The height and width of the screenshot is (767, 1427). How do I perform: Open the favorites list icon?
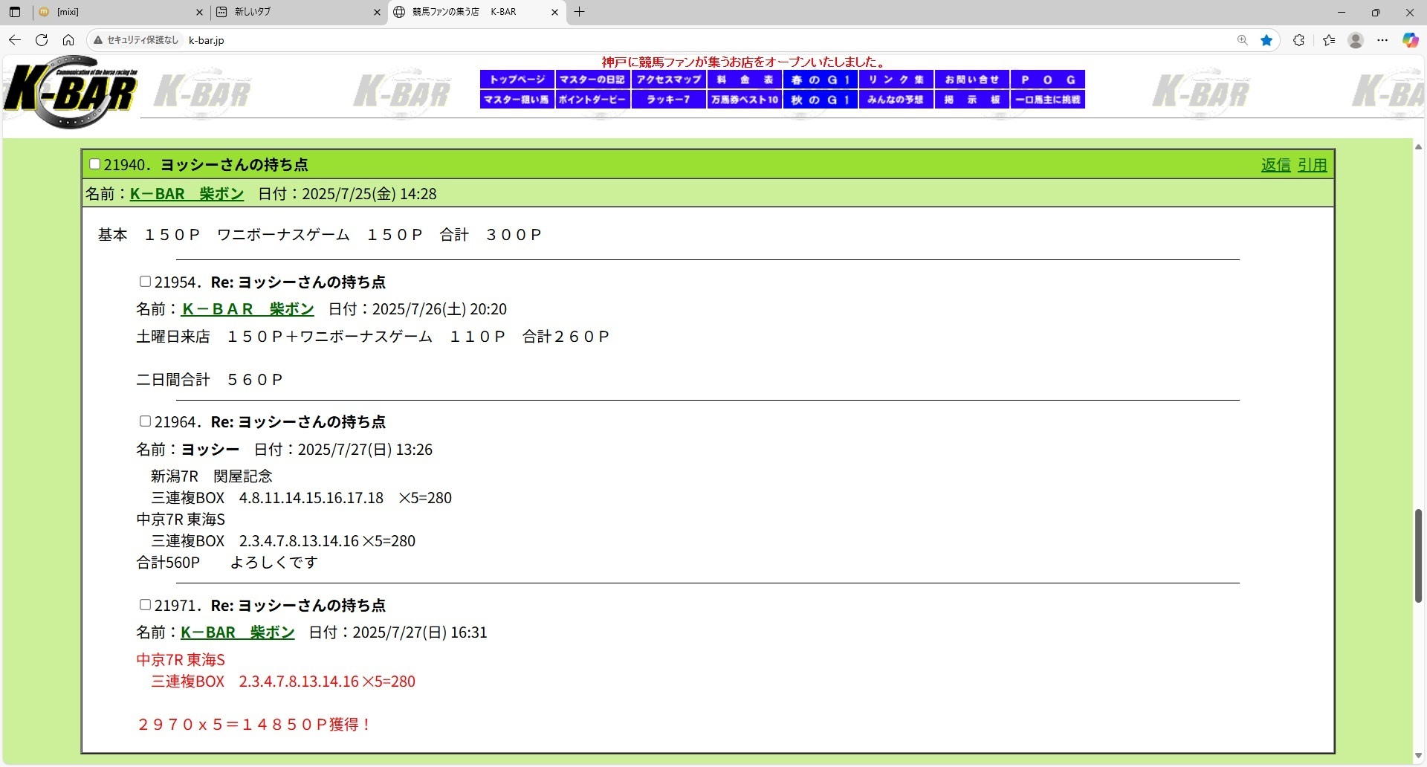tap(1329, 40)
